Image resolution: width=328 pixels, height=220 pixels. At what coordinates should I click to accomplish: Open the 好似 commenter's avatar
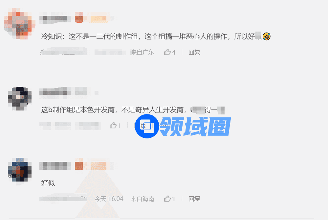click(x=20, y=170)
